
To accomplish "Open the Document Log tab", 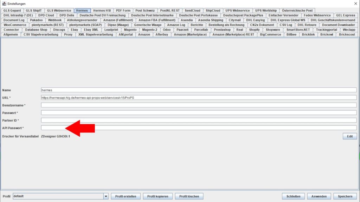I will tap(14, 20).
